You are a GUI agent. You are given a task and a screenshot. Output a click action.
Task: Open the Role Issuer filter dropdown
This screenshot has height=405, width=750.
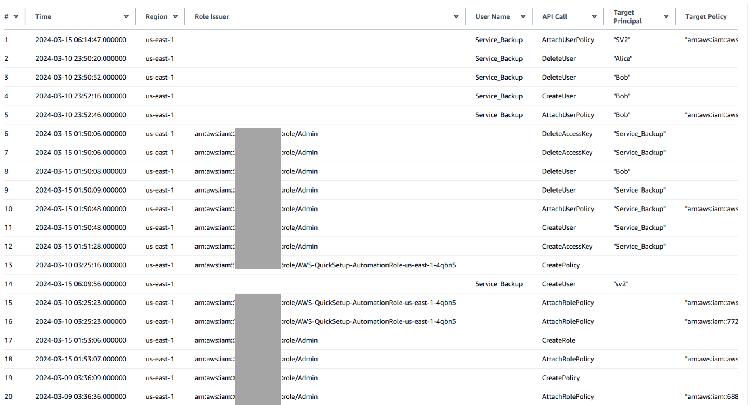coord(456,16)
